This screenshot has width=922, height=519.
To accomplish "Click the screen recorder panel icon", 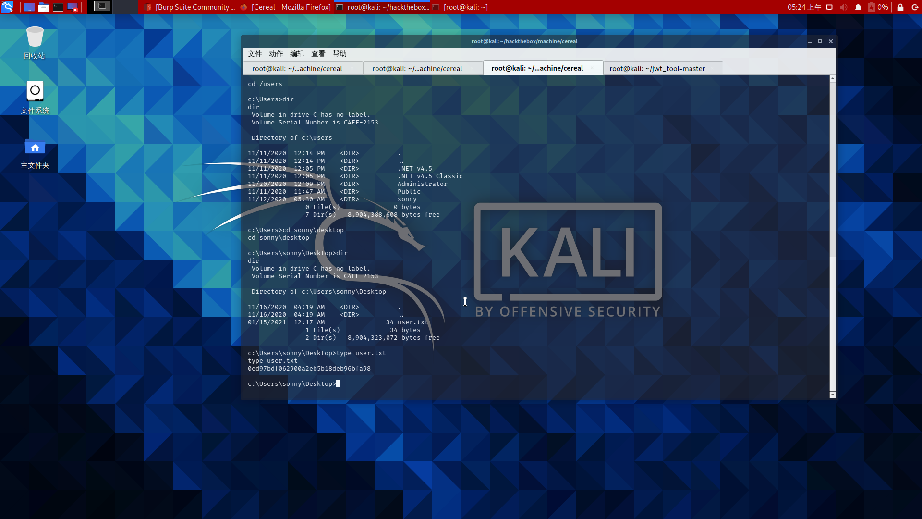I will [73, 7].
